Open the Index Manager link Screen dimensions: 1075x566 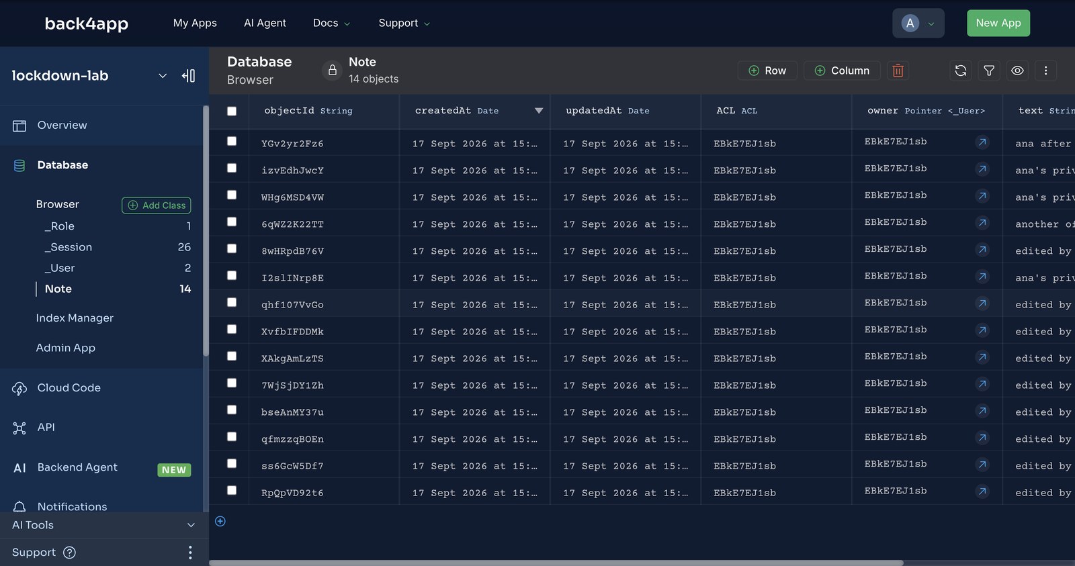tap(75, 318)
